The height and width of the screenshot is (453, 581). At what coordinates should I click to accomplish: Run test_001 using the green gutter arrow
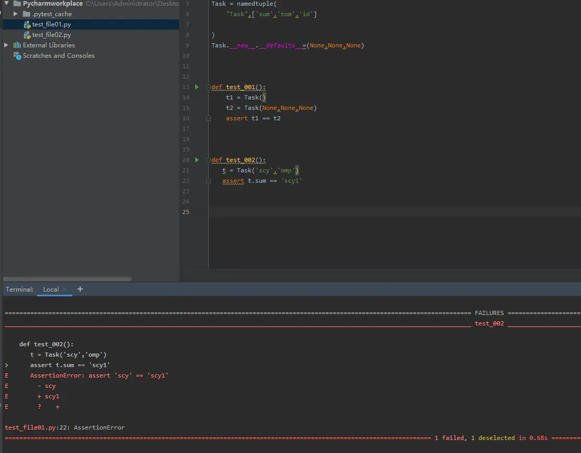(x=197, y=87)
